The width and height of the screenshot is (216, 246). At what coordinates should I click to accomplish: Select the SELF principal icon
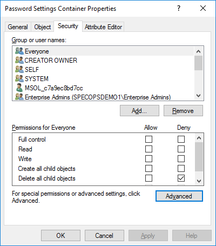coord(19,69)
